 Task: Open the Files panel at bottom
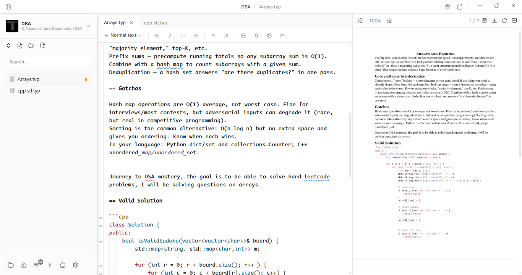[11, 265]
